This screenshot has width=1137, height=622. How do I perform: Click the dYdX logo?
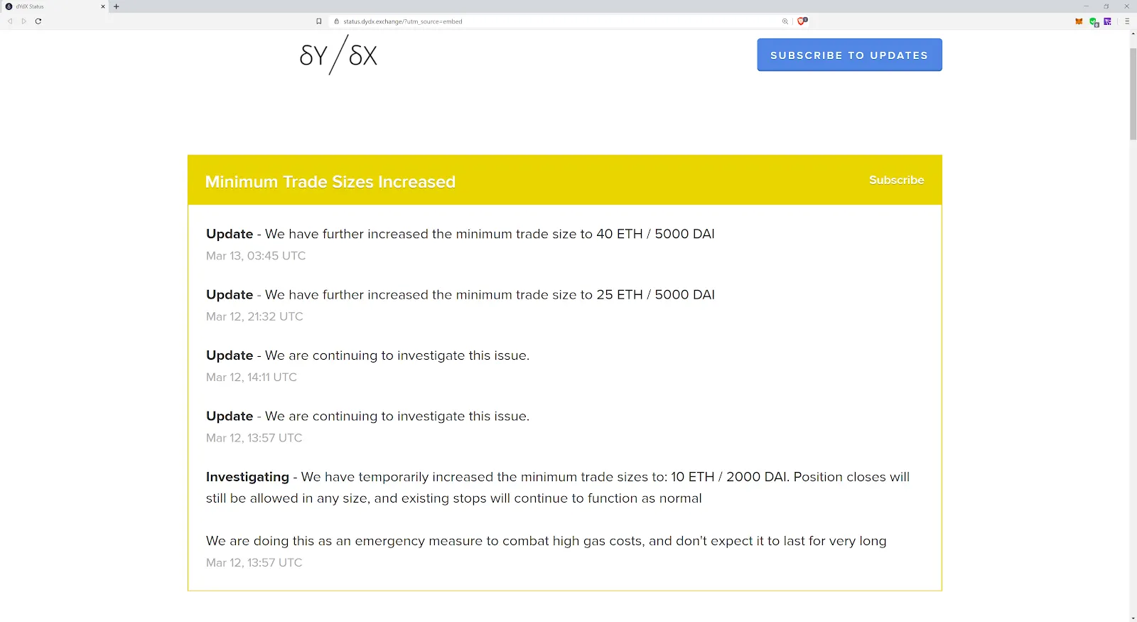point(338,55)
